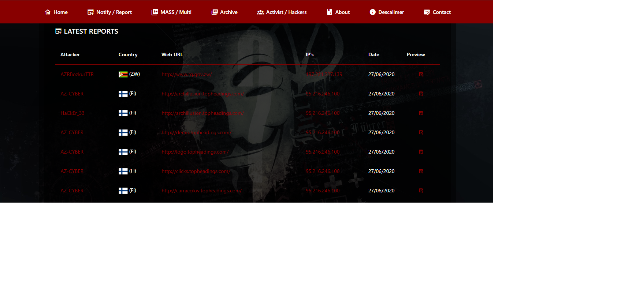The width and height of the screenshot is (632, 305).
Task: Click IP 95.216.246.100 in carraccikw.topheadings.com row
Action: pos(323,191)
